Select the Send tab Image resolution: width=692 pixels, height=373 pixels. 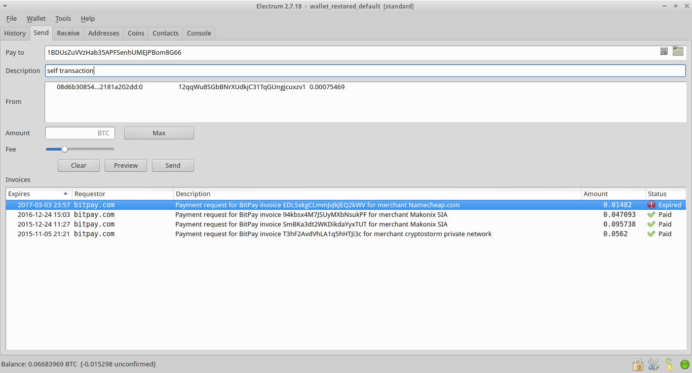point(41,33)
